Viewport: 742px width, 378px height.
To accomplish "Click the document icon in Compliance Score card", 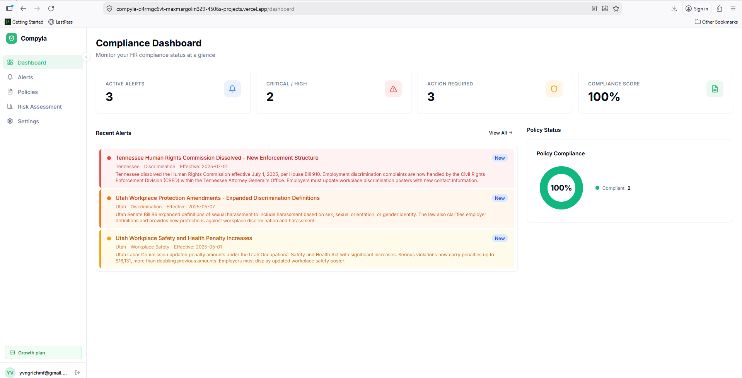I will pyautogui.click(x=715, y=89).
